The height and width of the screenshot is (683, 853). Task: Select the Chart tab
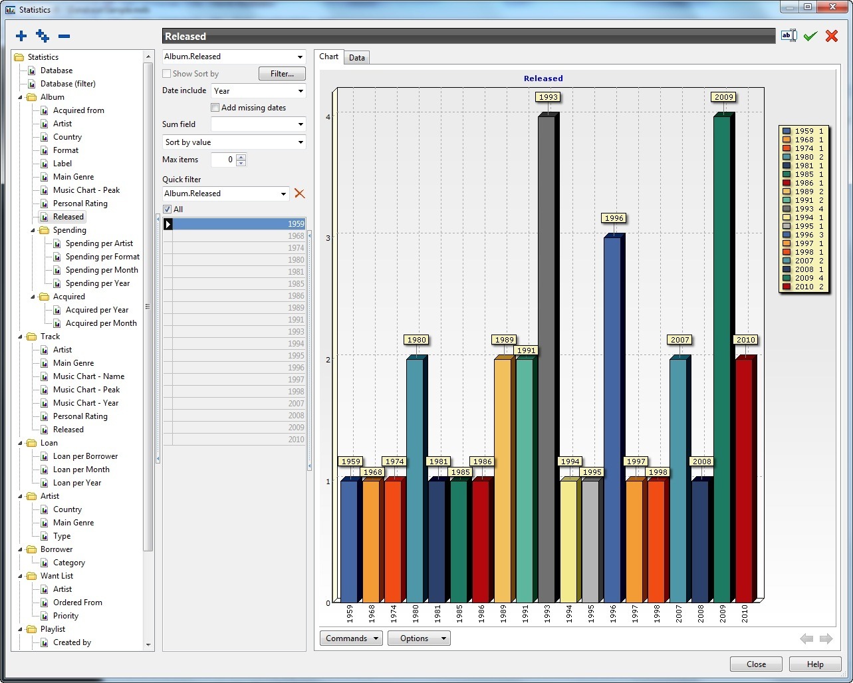pos(329,57)
